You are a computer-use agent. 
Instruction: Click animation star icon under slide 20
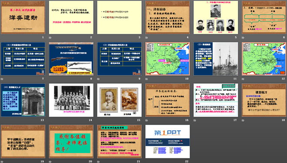[50, 162]
